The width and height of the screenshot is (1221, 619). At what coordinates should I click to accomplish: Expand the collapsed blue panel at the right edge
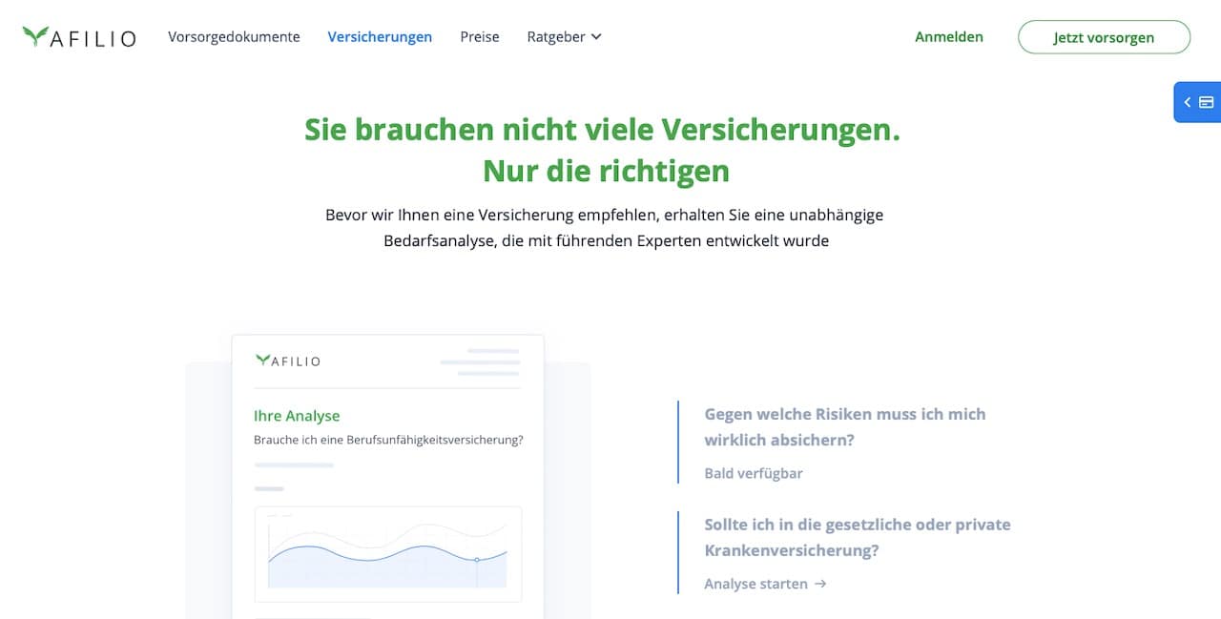pos(1197,102)
